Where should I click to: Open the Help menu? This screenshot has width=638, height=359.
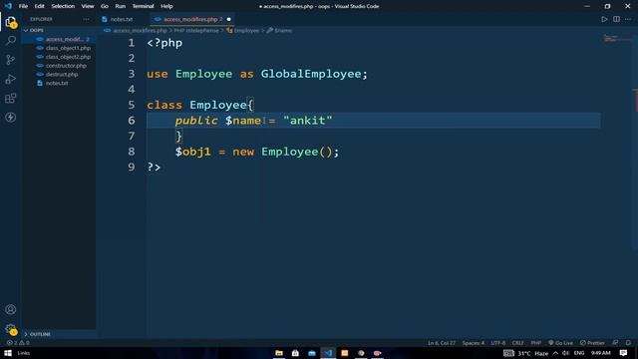pyautogui.click(x=166, y=6)
